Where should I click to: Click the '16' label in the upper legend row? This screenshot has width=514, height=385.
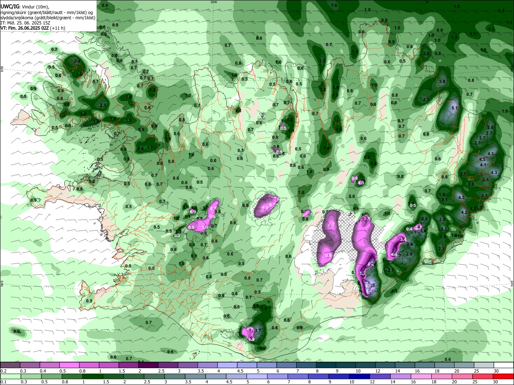coord(417,371)
